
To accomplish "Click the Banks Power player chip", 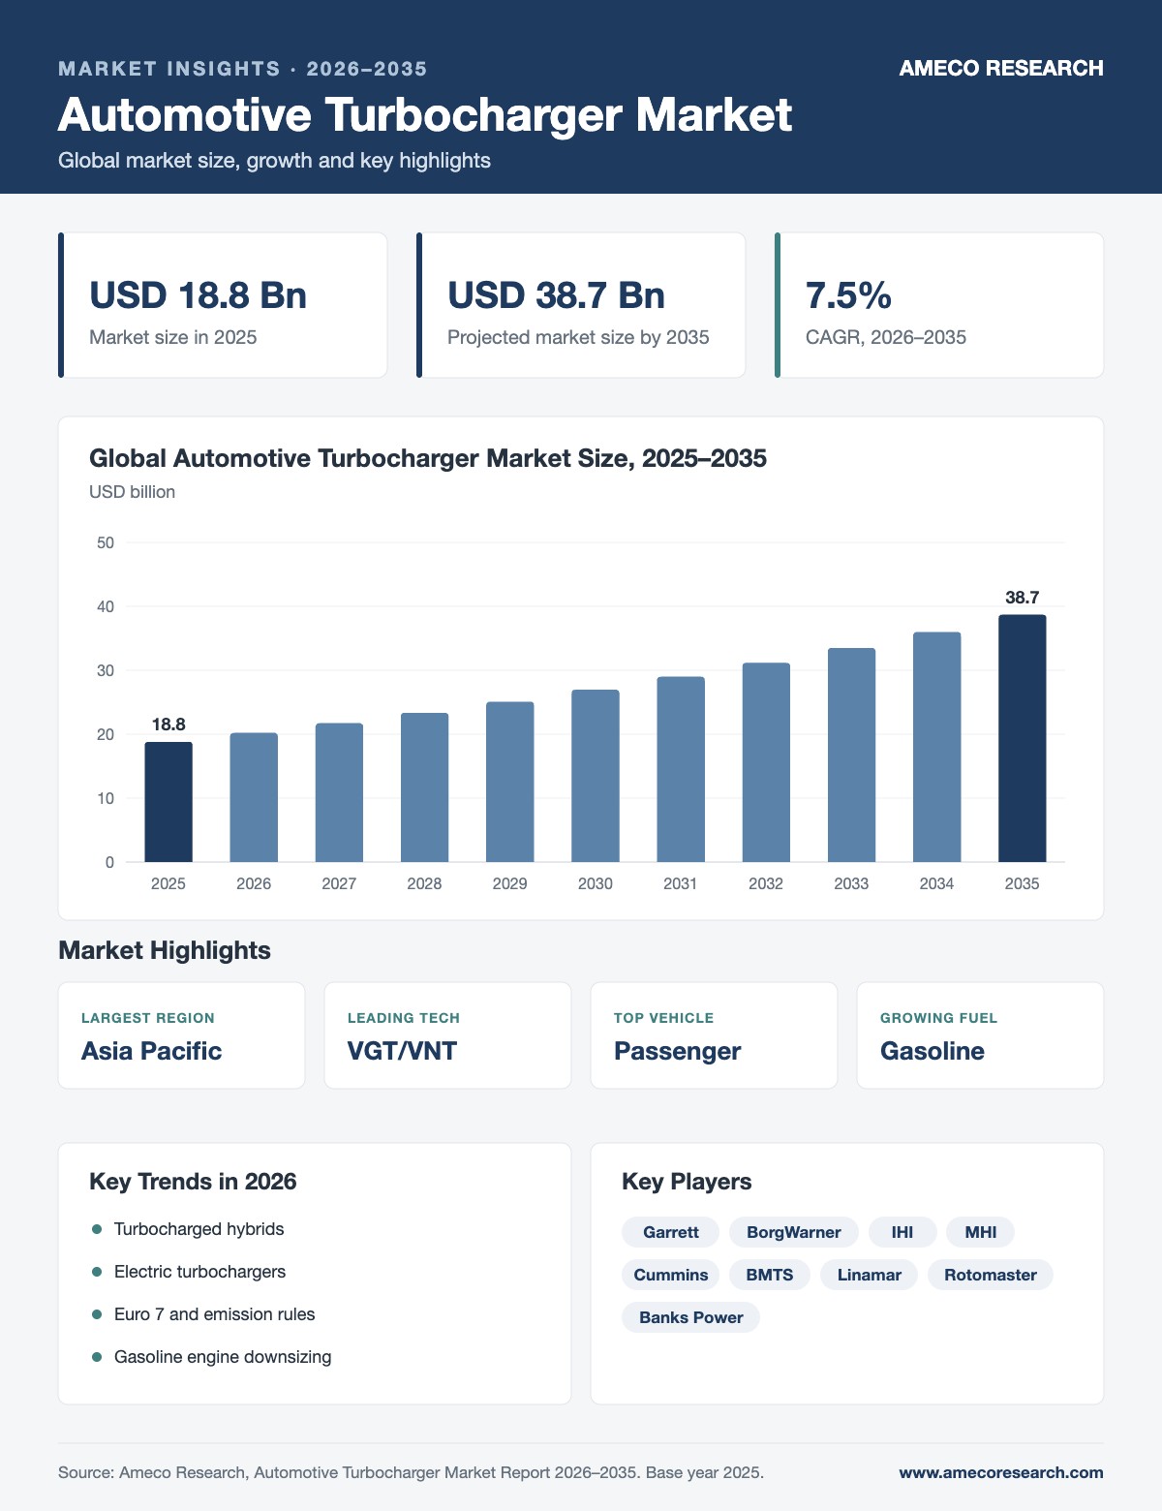I will click(x=691, y=1317).
